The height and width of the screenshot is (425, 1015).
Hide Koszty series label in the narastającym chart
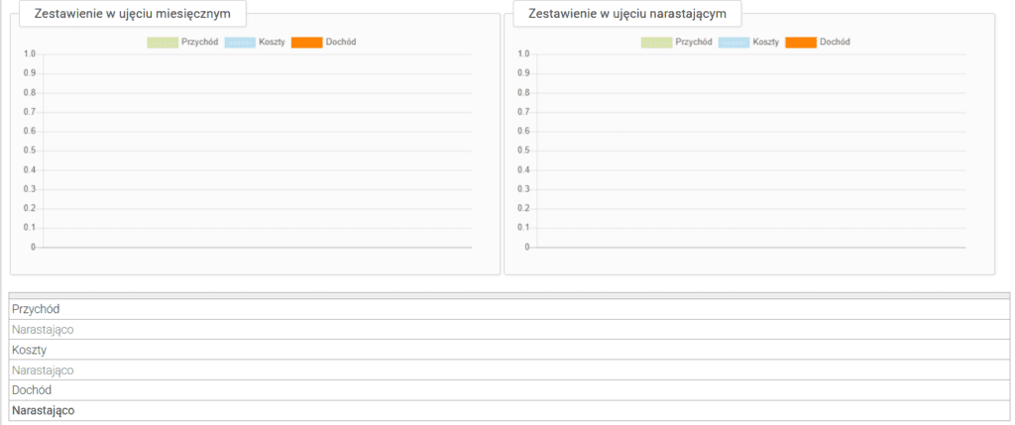(x=765, y=42)
